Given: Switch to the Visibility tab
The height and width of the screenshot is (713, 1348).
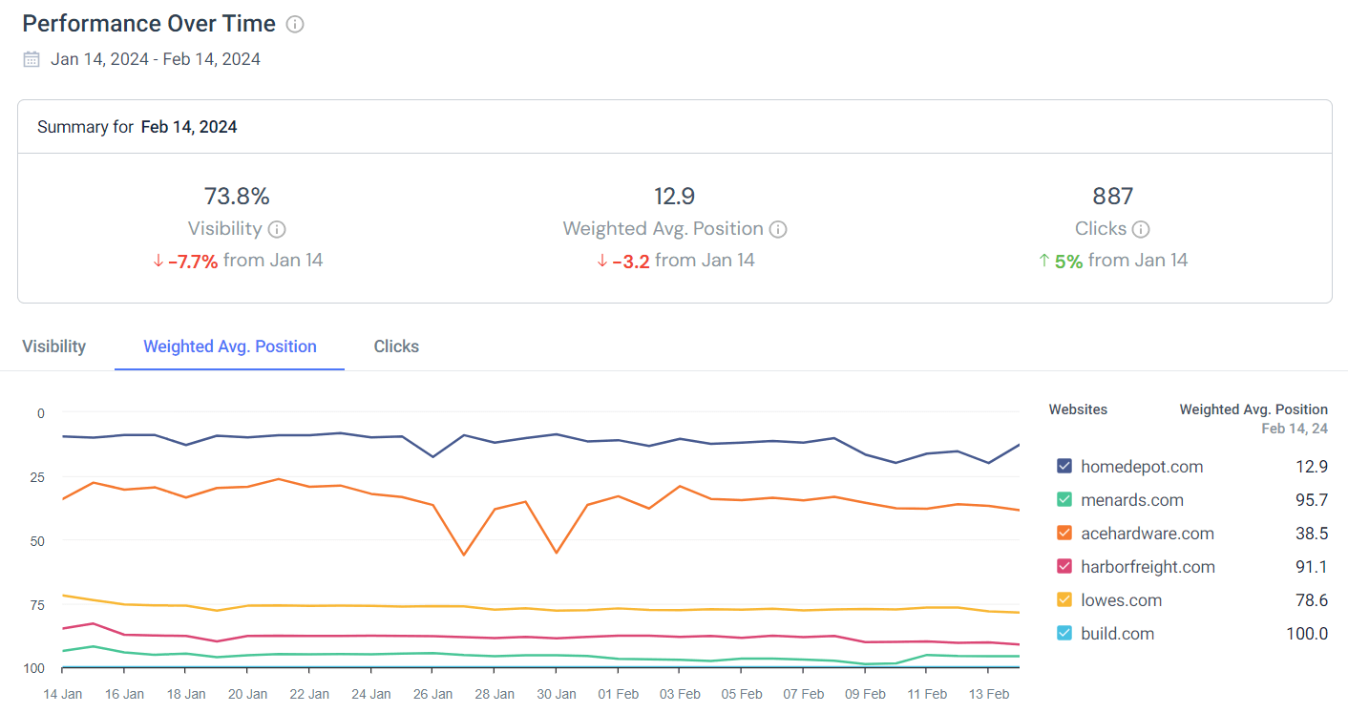Looking at the screenshot, I should click(54, 346).
